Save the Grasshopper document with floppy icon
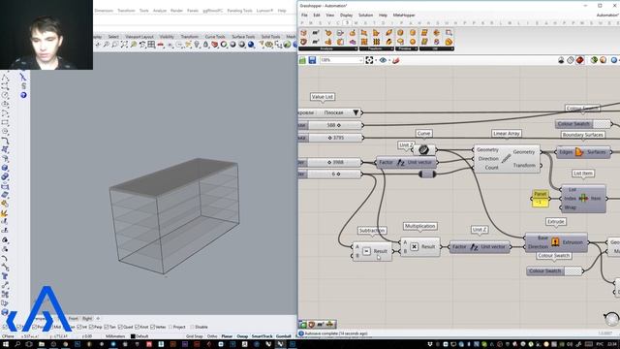 [312, 60]
